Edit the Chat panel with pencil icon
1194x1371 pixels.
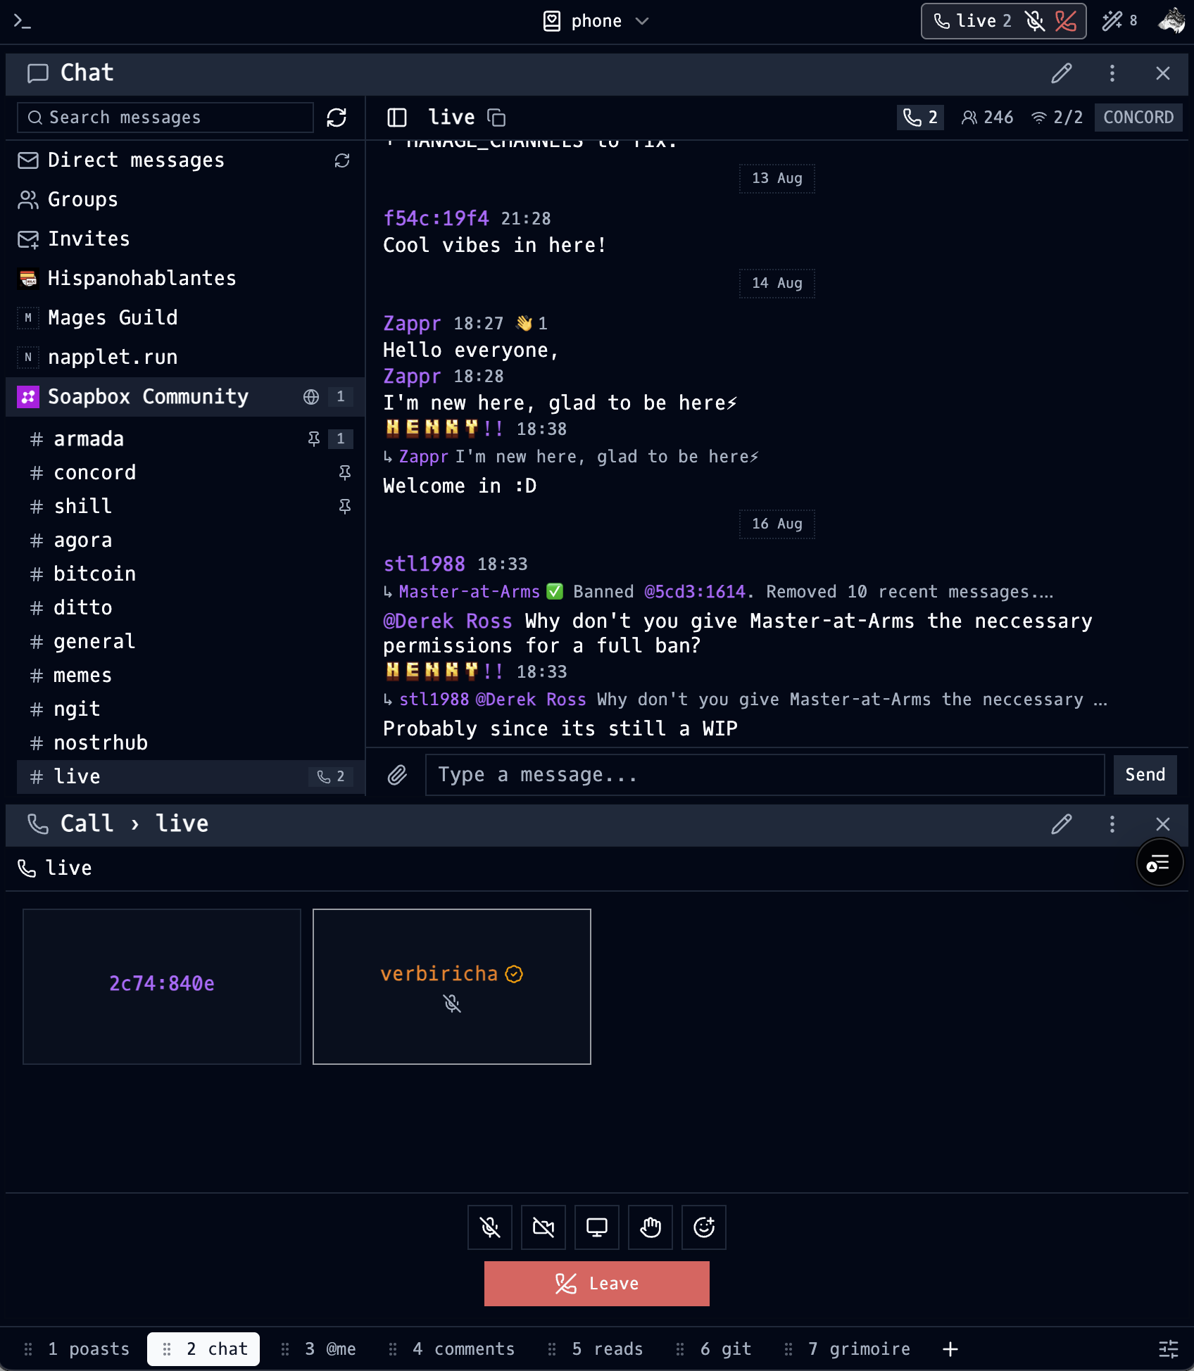point(1062,73)
